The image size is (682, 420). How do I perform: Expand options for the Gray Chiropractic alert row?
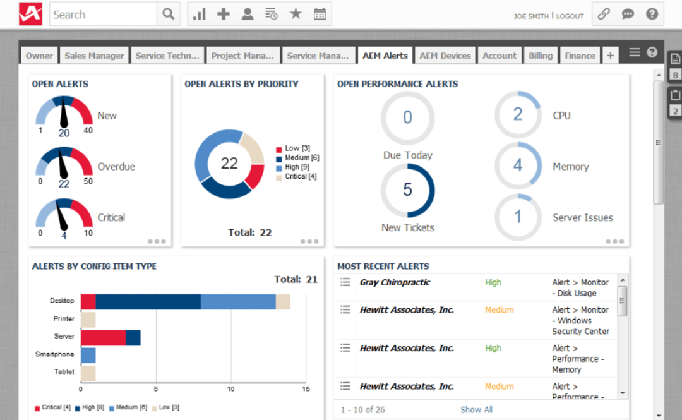pos(345,282)
